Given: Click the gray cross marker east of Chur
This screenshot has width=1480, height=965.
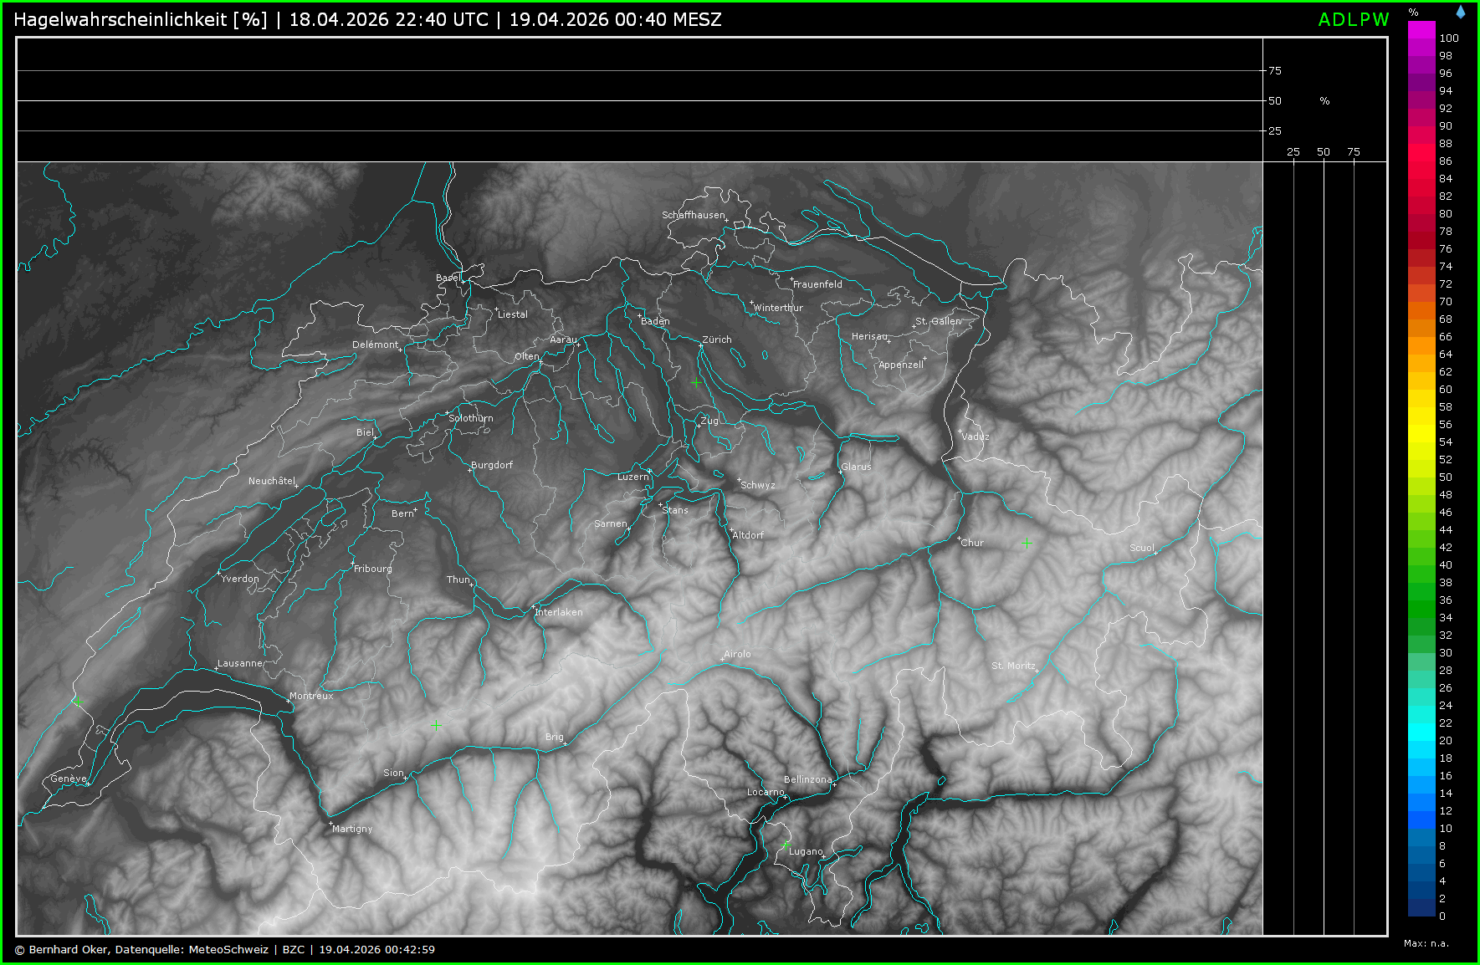Looking at the screenshot, I should point(1027,543).
